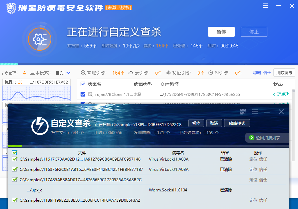The image size is (298, 209).
Task: Click 信任 for the 116376F2C081AB15 file
Action: point(263,170)
